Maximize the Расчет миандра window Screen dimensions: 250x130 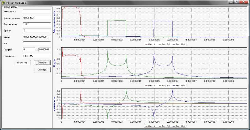[236, 2]
